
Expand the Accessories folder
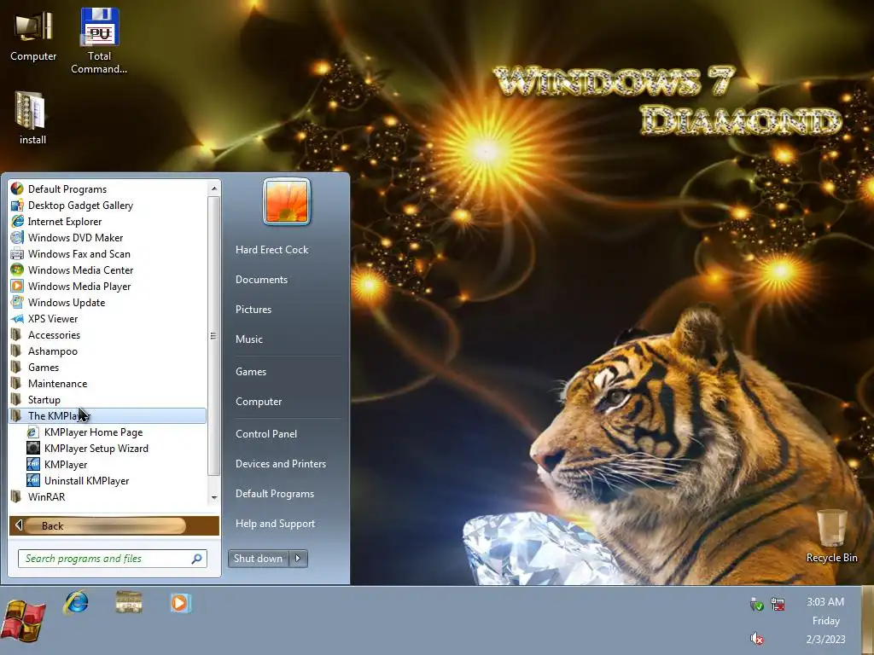[108, 334]
